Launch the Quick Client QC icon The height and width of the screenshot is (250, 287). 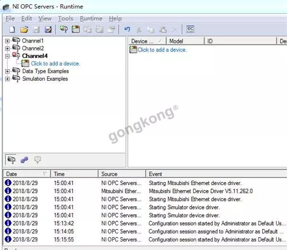(190, 29)
